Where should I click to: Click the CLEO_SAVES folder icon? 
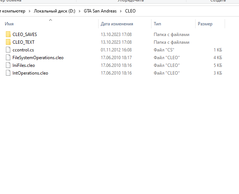click(x=8, y=35)
